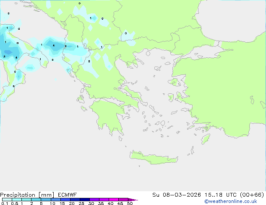
Task: Choose the 40–45 mm magenta swatch
Action: [x=114, y=200]
